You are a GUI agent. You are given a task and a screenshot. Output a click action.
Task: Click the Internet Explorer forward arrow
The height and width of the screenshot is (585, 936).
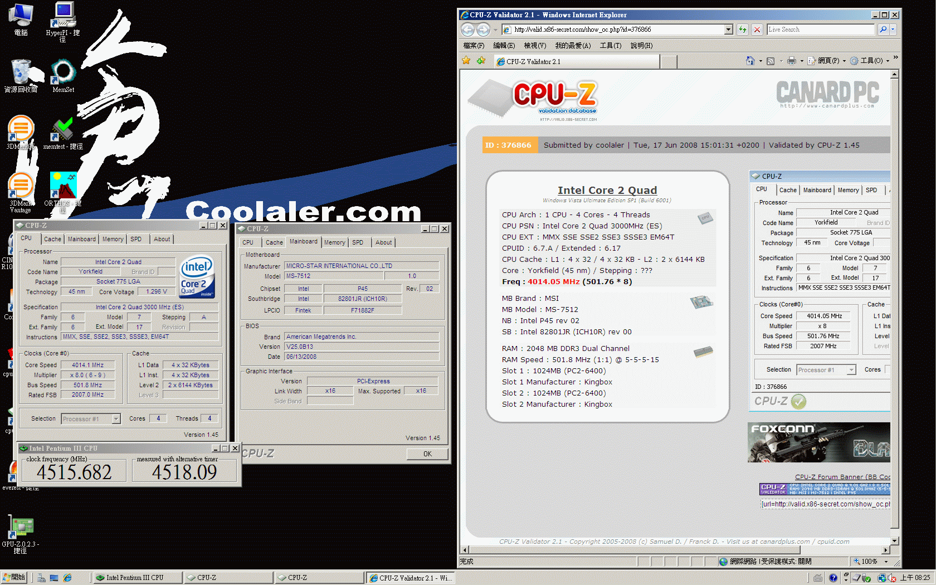click(x=483, y=30)
